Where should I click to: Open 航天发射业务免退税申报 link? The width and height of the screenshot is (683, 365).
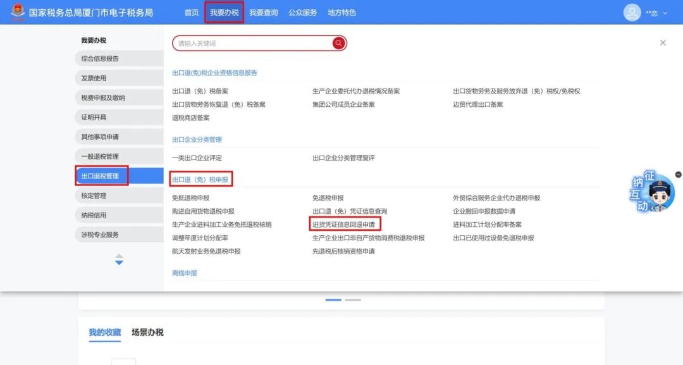206,251
